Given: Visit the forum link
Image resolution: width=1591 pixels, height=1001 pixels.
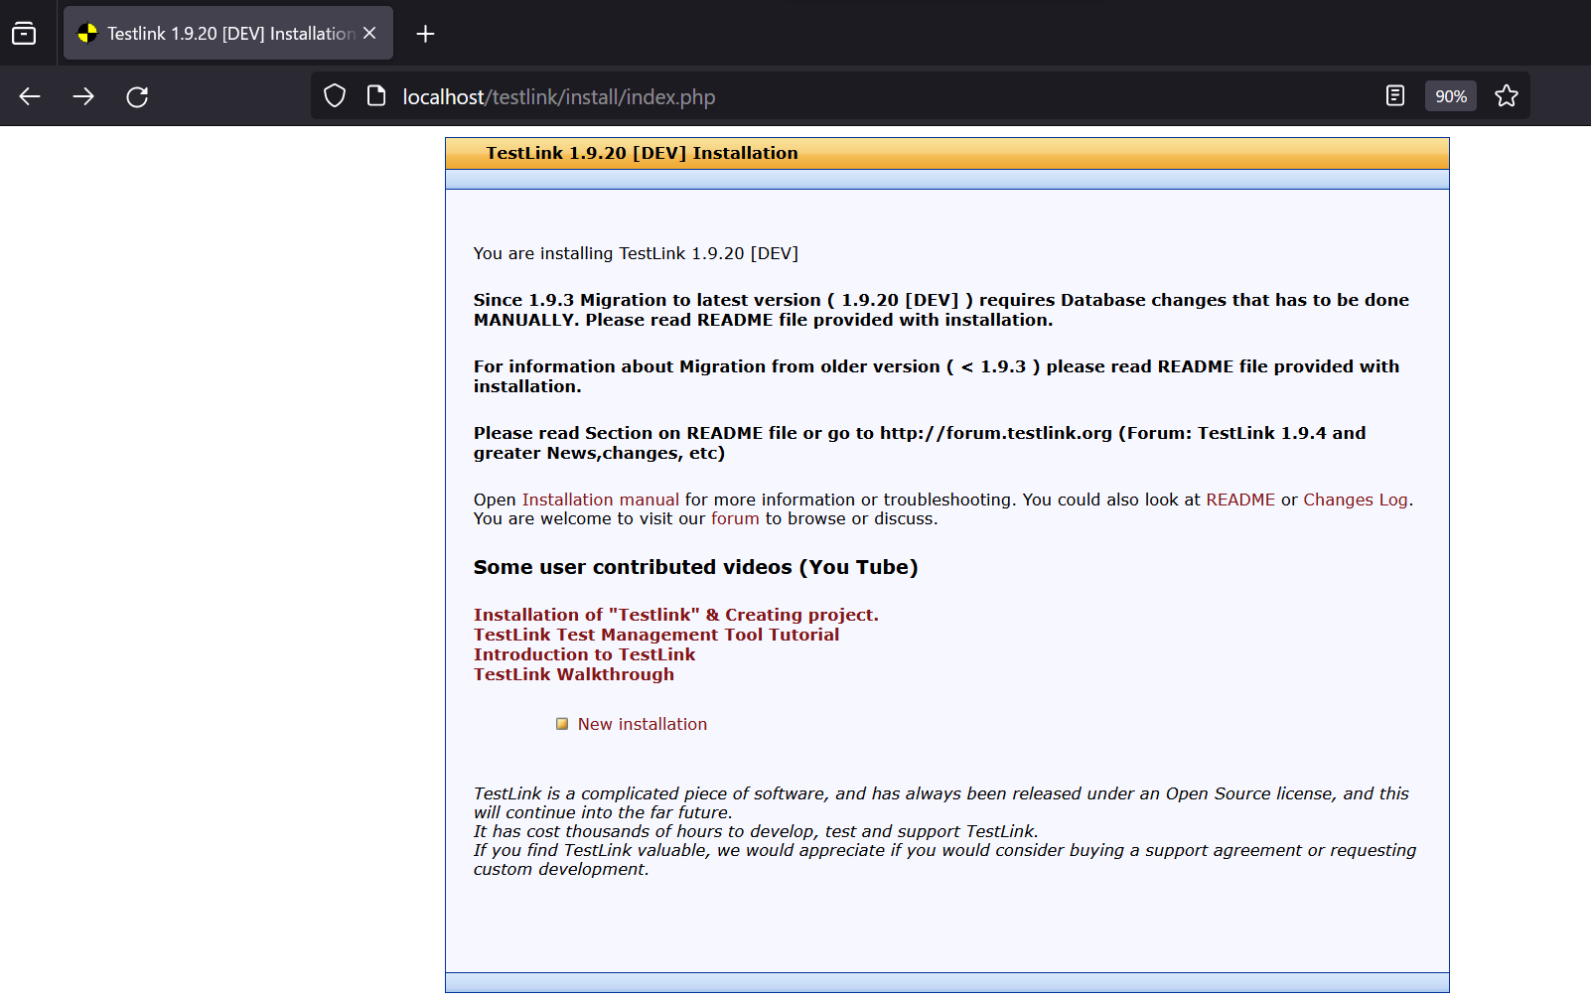Looking at the screenshot, I should tap(735, 518).
